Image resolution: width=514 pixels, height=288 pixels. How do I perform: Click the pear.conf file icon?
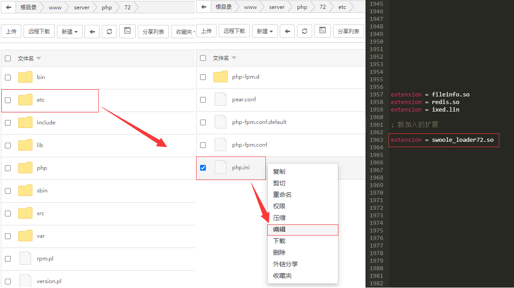(x=221, y=99)
